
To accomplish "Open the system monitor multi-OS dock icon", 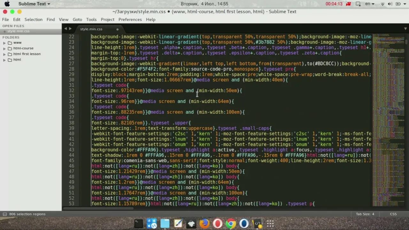I will (151, 224).
